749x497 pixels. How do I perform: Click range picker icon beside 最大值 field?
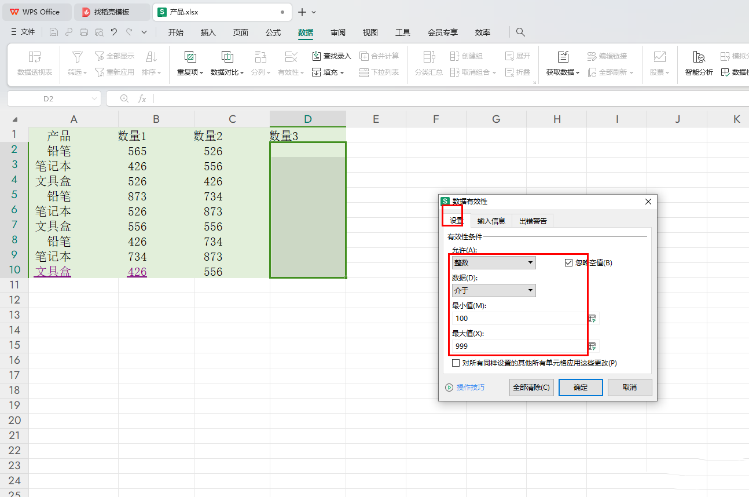(x=593, y=346)
